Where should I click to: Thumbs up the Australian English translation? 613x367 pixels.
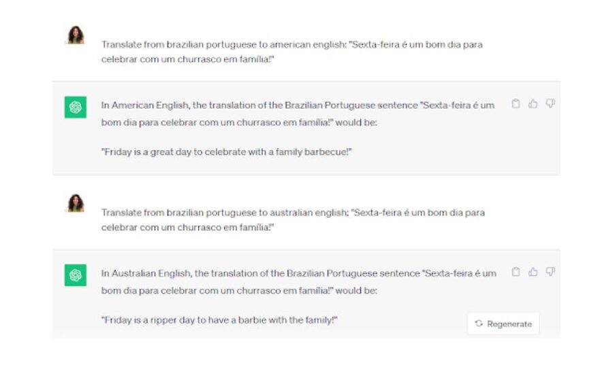click(533, 272)
